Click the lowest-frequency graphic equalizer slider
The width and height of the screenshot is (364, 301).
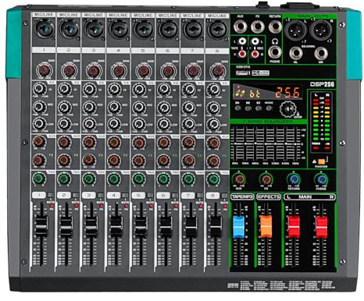click(235, 143)
